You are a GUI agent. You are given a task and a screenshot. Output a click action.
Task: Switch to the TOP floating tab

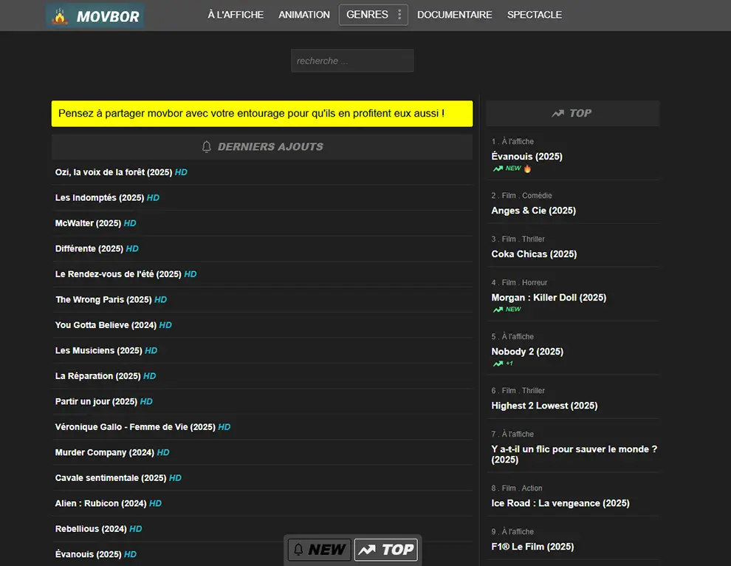click(386, 550)
